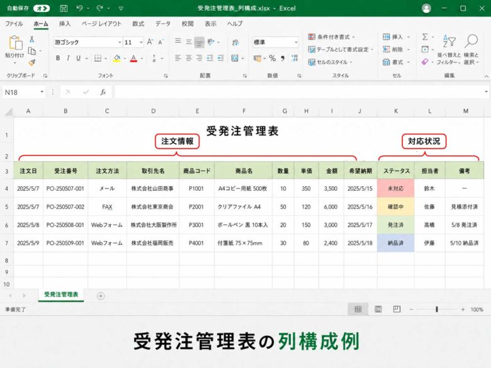Decrease font size with small A
Viewport: 491px width, 368px height.
[x=161, y=42]
